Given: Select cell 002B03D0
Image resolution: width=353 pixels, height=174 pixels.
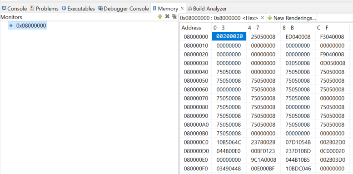Looking at the screenshot, I should point(332,160).
